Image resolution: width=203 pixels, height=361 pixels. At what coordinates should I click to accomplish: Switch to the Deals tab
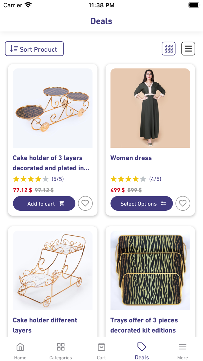(x=142, y=349)
